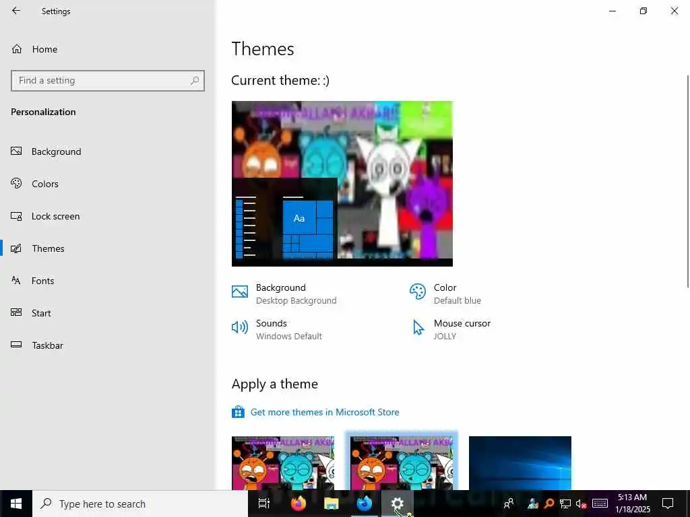Viewport: 690px width, 517px height.
Task: Open the People icon in taskbar
Action: point(509,504)
